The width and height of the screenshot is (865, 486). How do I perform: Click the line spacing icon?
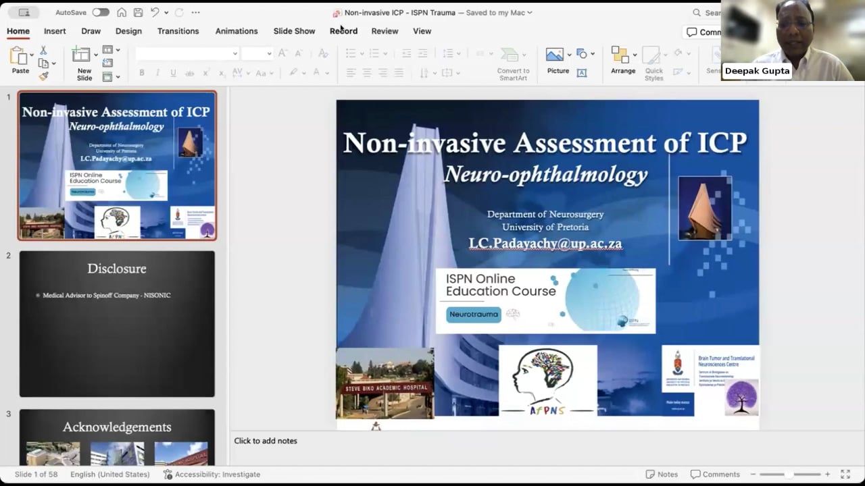447,53
